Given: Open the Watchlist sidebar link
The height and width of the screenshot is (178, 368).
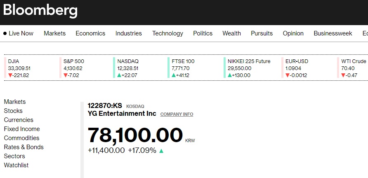Looking at the screenshot, I should click(x=16, y=165).
